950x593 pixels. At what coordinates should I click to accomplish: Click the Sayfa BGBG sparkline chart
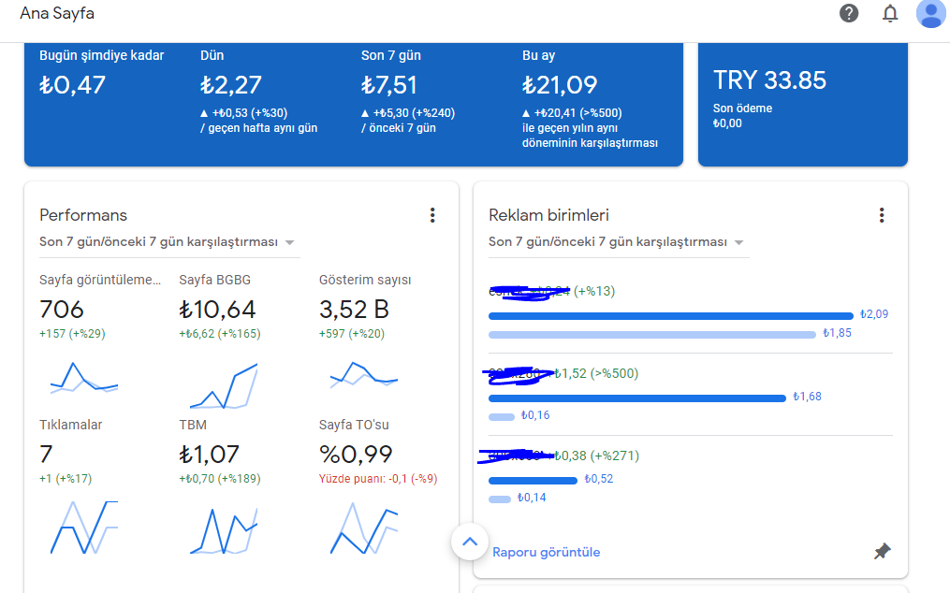[x=224, y=385]
